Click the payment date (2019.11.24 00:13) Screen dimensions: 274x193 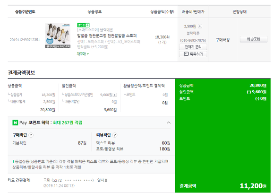[59, 185]
